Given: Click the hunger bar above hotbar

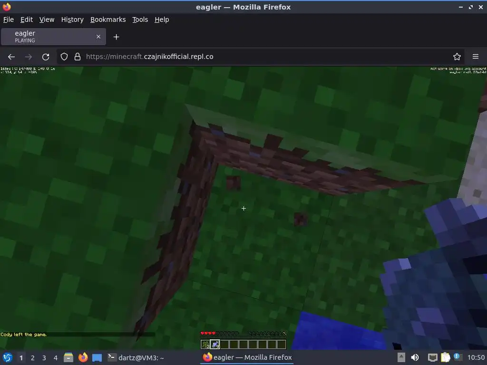Looking at the screenshot, I should tap(267, 333).
